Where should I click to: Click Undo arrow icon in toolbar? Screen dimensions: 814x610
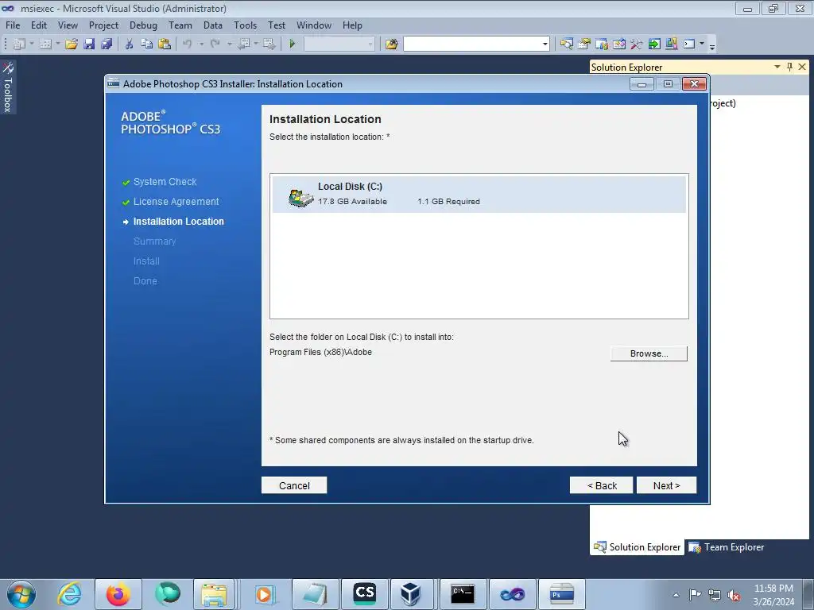tap(188, 44)
